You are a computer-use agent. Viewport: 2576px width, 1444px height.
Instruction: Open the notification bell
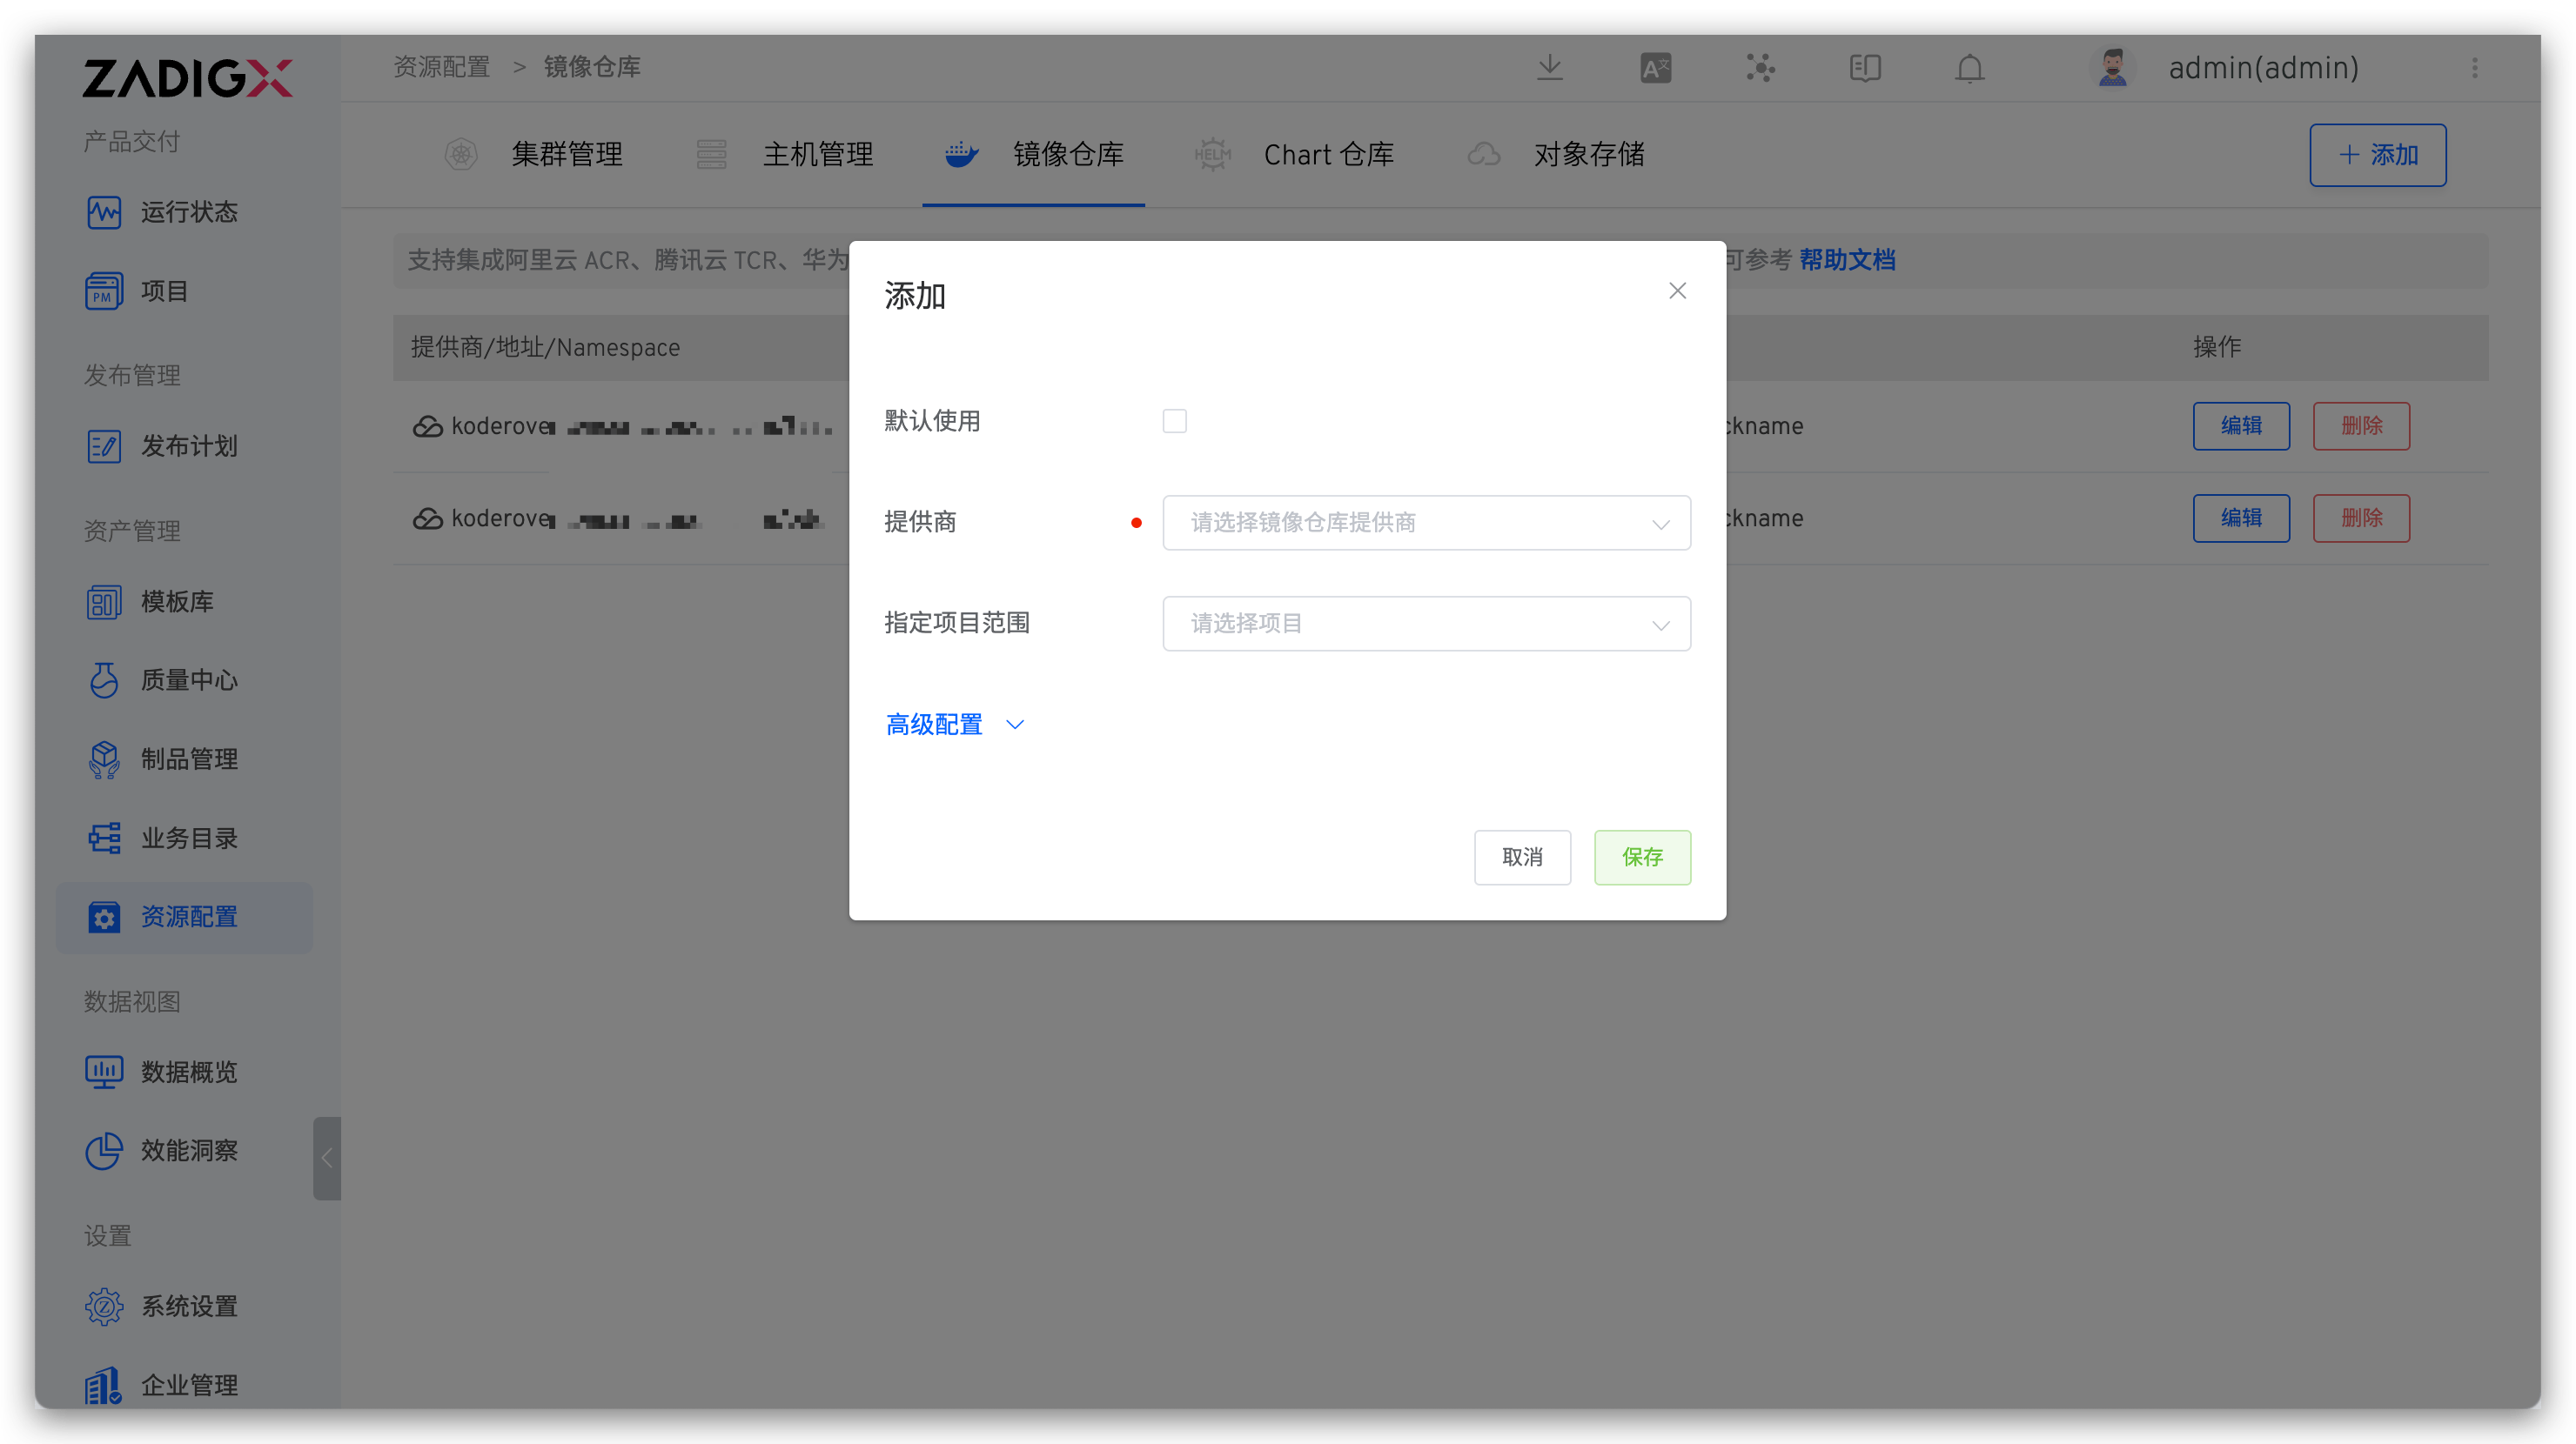[1970, 68]
